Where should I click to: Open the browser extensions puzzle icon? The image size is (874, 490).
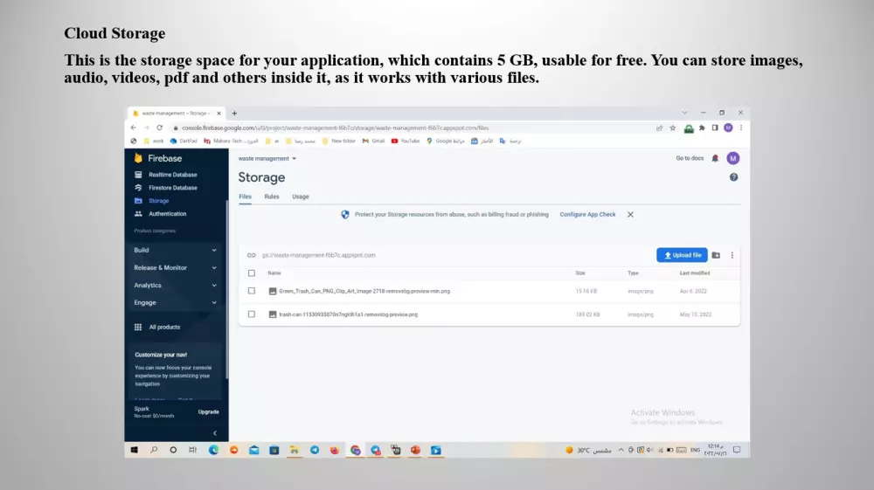tap(703, 128)
